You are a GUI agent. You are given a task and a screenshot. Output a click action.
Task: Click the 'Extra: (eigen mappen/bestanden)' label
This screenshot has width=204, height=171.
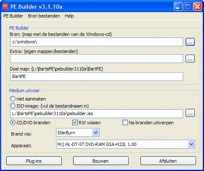click(x=44, y=51)
